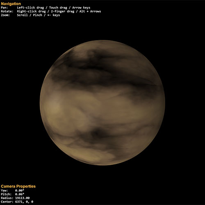Image resolution: width=205 pixels, height=205 pixels.
Task: Click the Yaw value 0.00°
Action: coord(20,190)
